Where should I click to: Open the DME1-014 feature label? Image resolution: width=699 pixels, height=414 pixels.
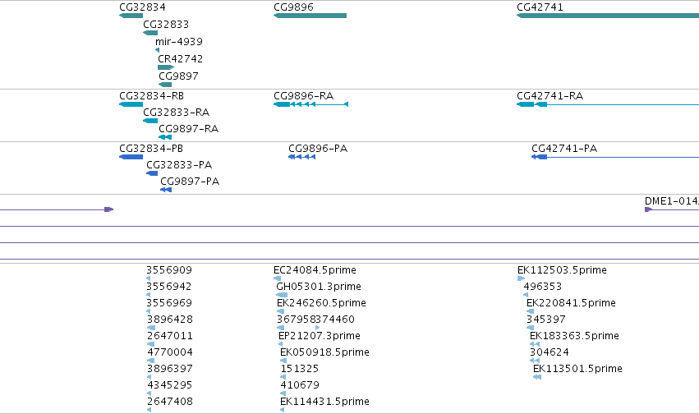(x=672, y=201)
